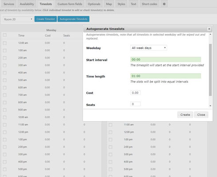Check the Monday 10:00 am timeslot checkbox

[5, 117]
